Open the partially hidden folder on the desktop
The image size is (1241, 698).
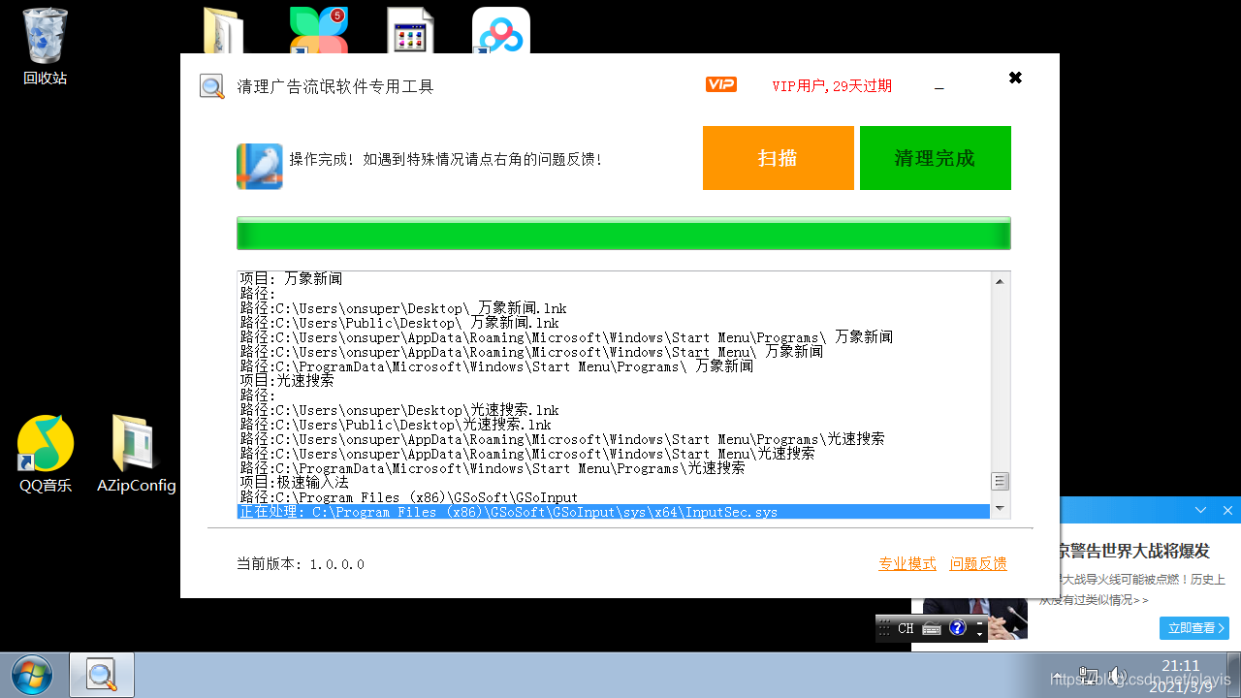[x=223, y=31]
